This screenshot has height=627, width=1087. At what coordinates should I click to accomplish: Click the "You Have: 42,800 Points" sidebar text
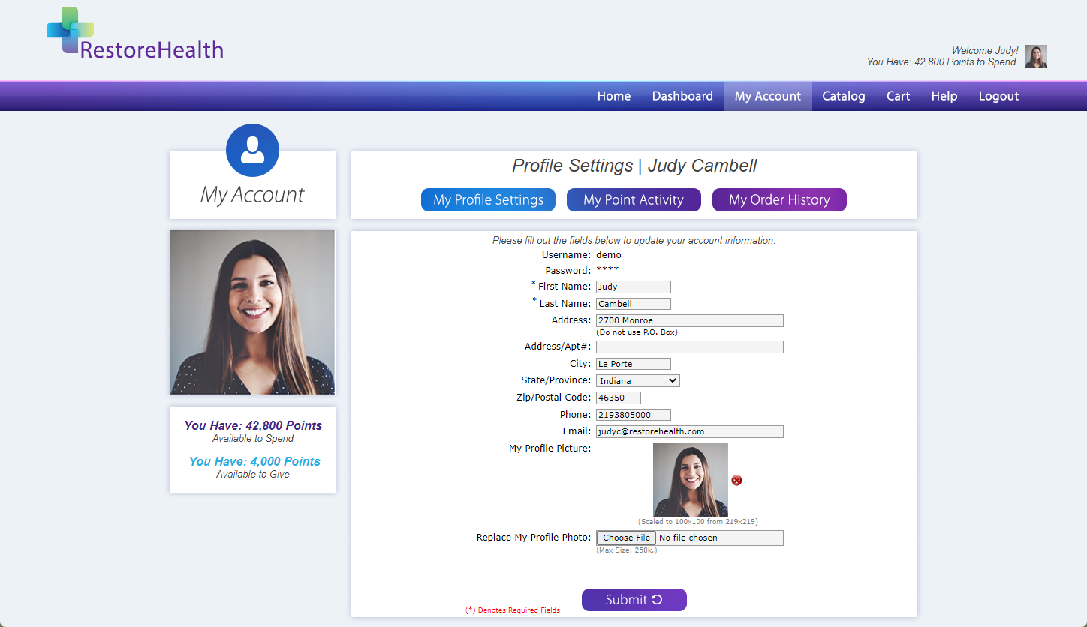coord(253,425)
